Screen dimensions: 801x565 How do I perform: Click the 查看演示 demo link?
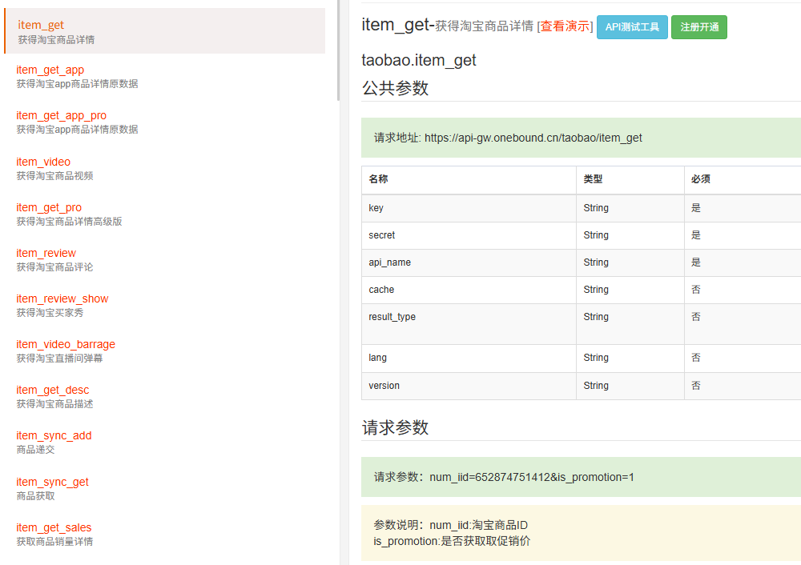[x=565, y=26]
